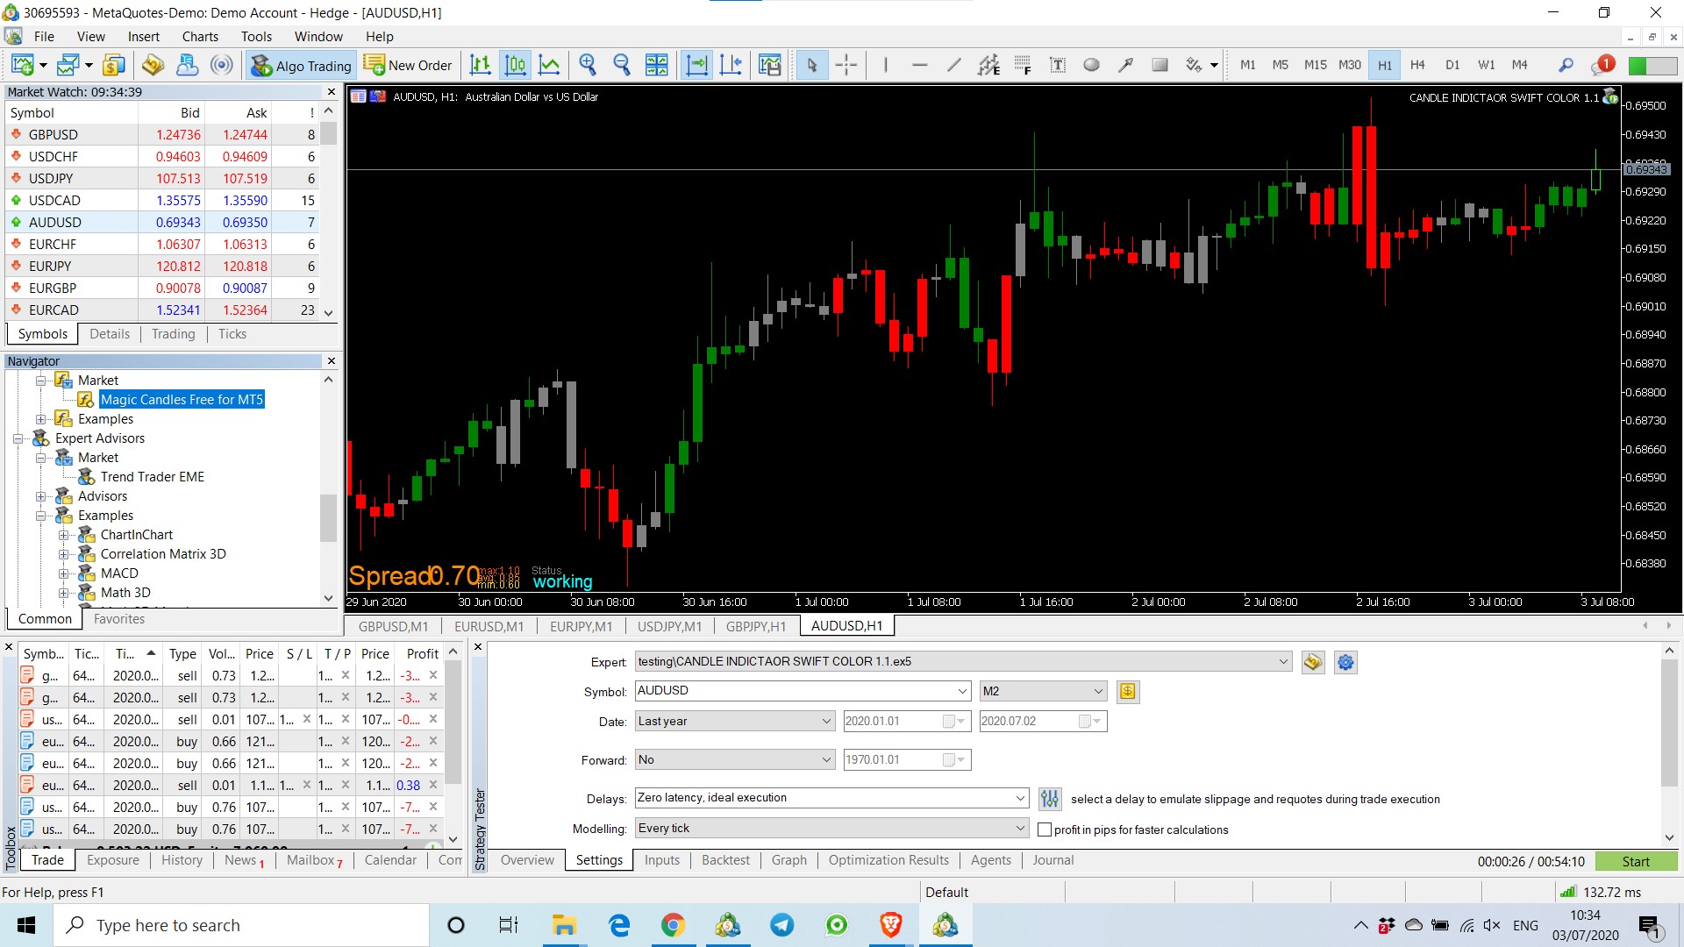Open the M2 timeframe dropdown
Viewport: 1684px width, 947px height.
(x=1043, y=691)
